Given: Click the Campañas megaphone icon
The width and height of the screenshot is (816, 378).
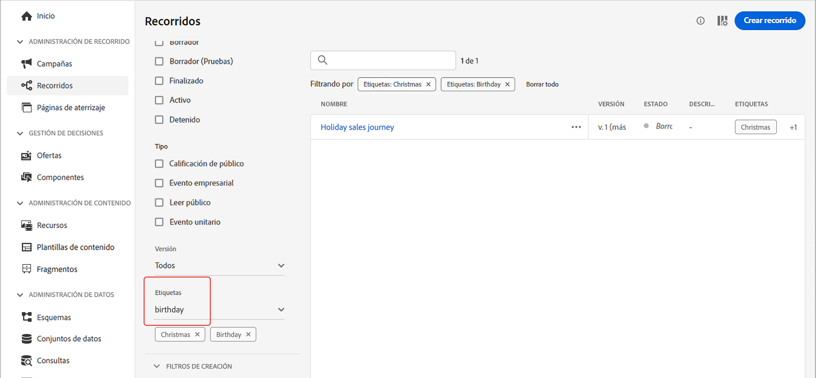Looking at the screenshot, I should pos(27,63).
